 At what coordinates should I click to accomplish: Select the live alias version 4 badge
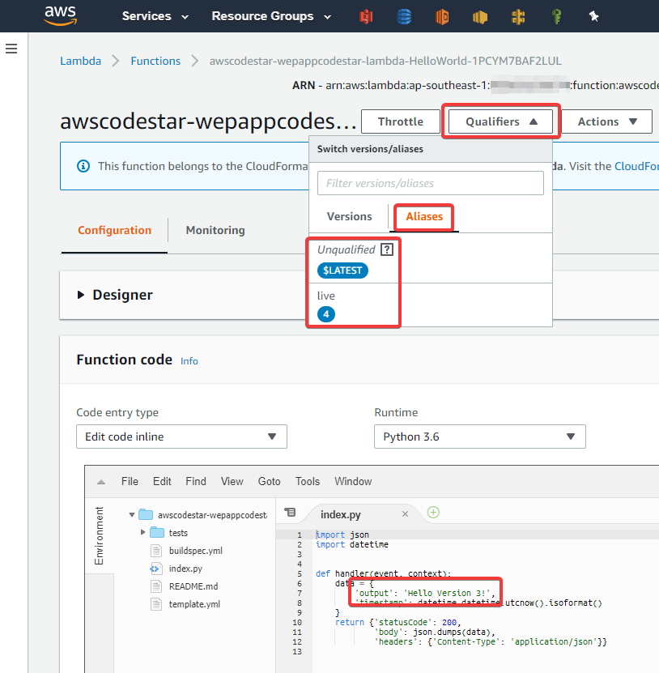point(326,314)
